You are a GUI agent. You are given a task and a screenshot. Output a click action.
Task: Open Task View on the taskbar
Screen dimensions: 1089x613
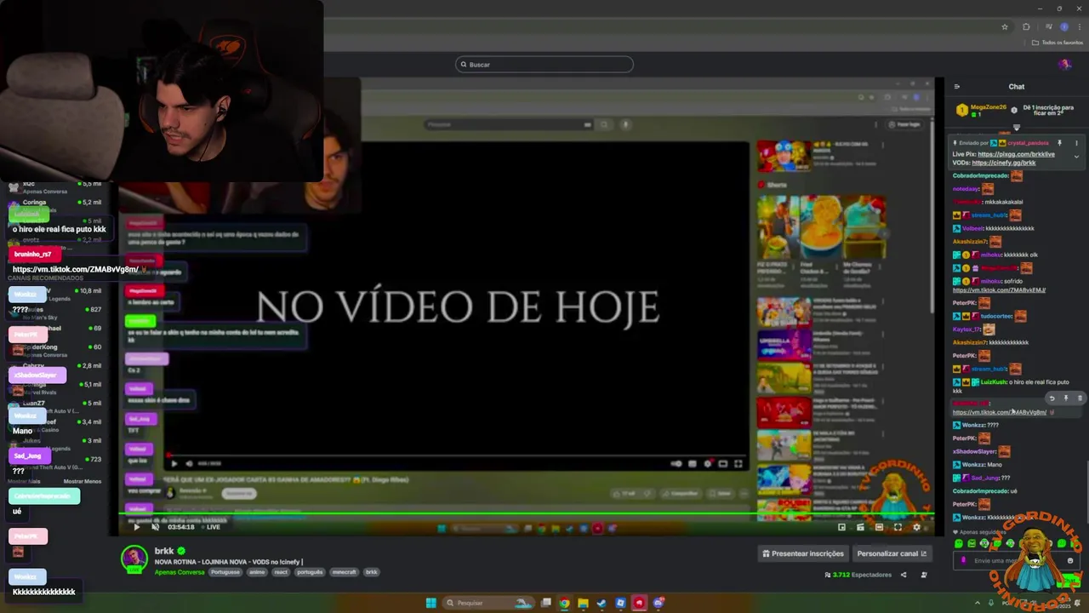tap(545, 603)
